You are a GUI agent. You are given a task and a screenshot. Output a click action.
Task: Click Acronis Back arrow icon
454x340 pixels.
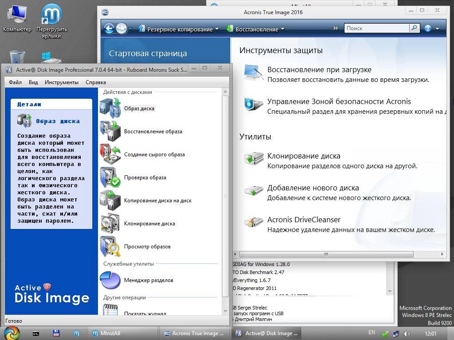coord(109,28)
